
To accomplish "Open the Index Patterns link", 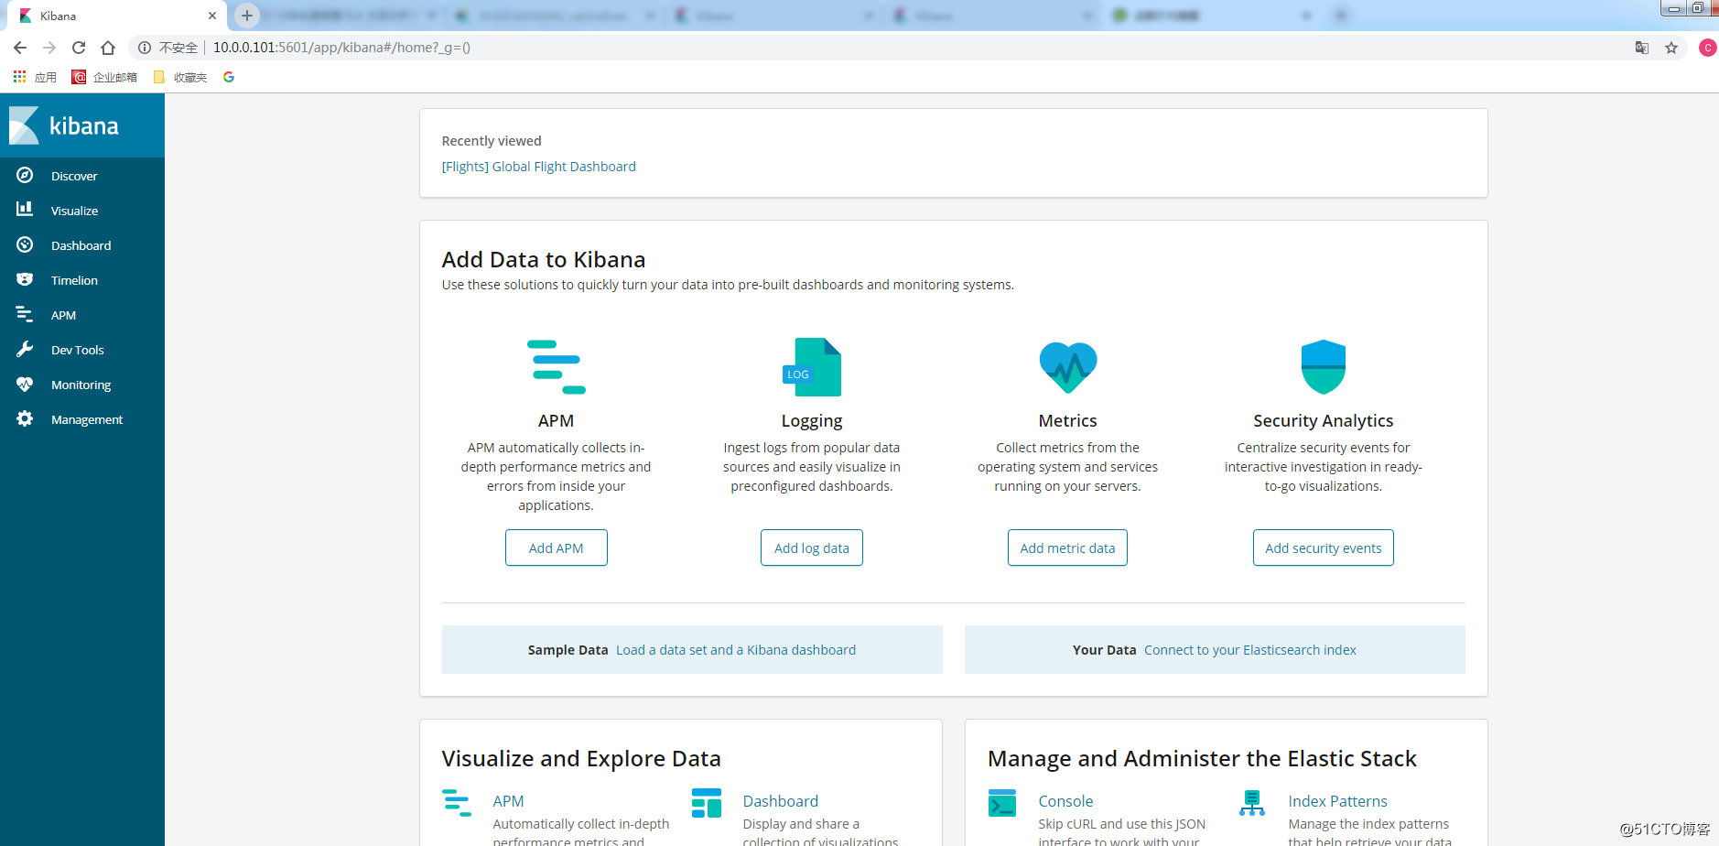I will [1337, 801].
